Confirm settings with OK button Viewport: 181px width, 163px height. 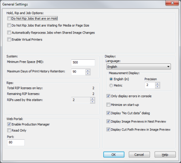(114, 155)
